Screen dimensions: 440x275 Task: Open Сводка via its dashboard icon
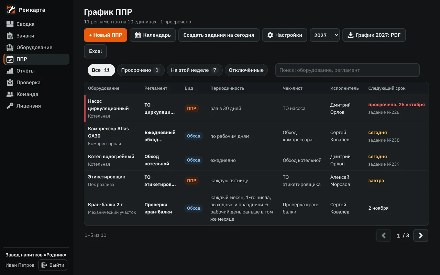pyautogui.click(x=10, y=24)
